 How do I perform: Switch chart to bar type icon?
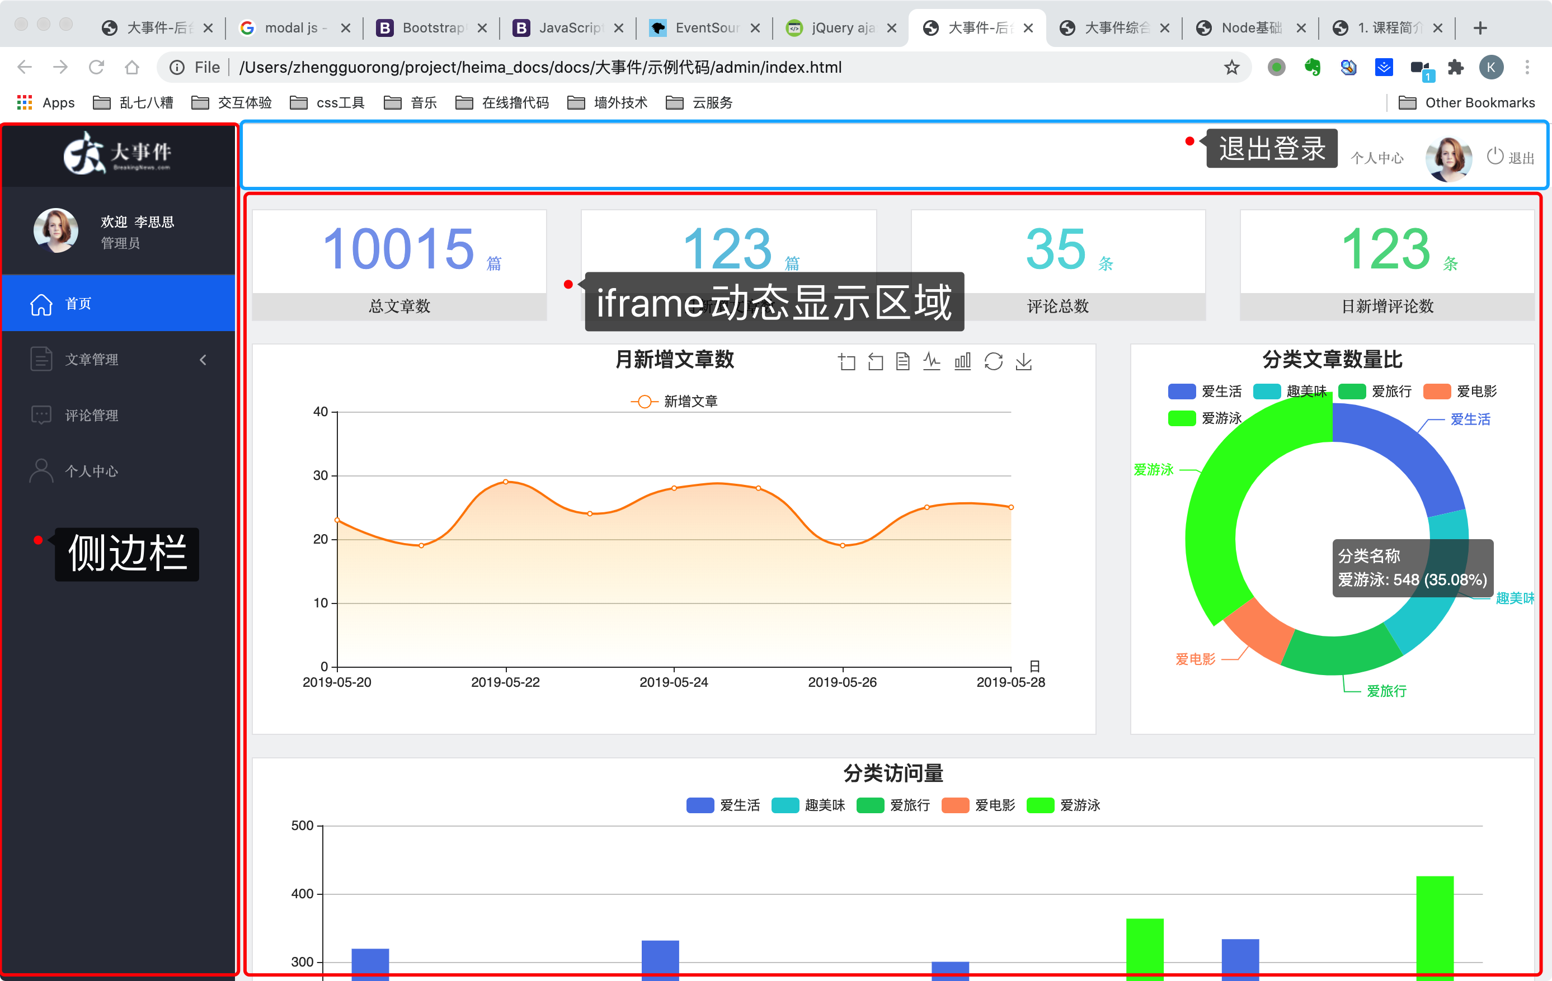tap(962, 361)
